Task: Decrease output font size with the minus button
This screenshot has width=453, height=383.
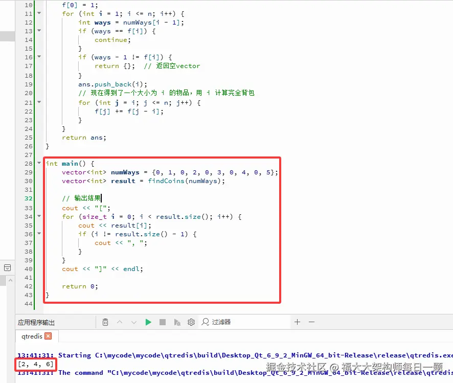Action: tap(311, 322)
